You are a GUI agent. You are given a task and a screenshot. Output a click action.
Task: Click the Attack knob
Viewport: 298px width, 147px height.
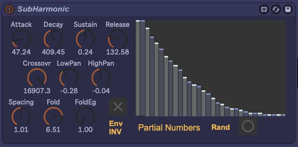21,39
